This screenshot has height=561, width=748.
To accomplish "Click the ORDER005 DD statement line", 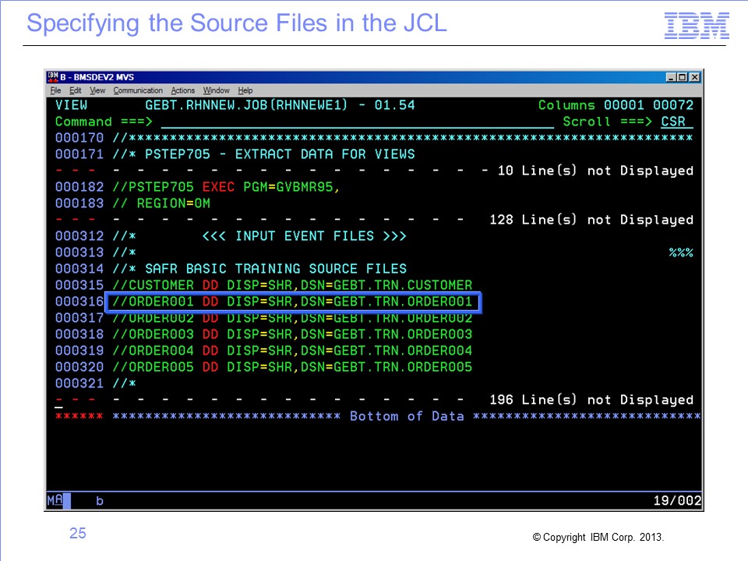I will tap(263, 367).
